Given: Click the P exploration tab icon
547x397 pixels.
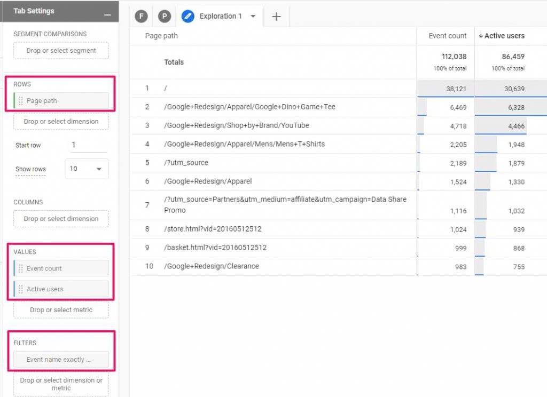Looking at the screenshot, I should (x=164, y=16).
